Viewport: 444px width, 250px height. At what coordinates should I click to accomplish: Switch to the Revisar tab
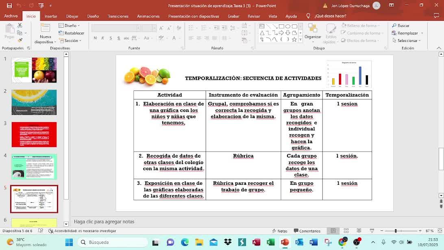coord(254,16)
